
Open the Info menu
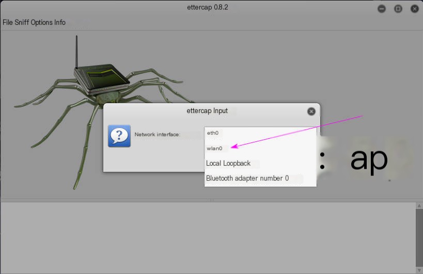pos(60,22)
